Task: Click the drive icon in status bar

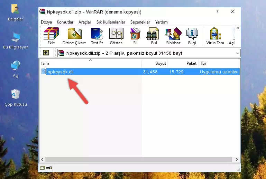Action: (x=43, y=168)
